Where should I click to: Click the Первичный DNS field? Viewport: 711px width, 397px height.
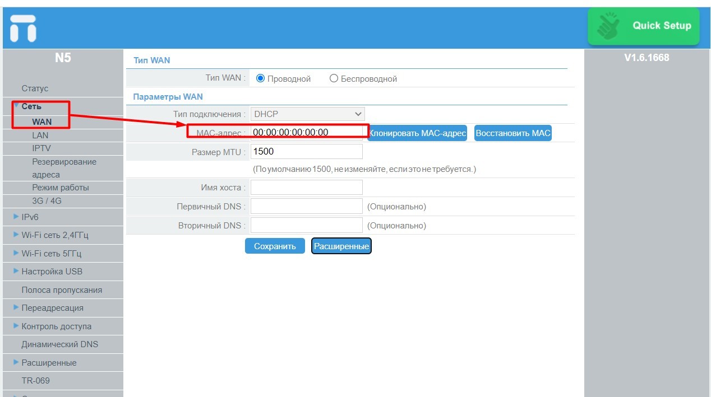point(307,207)
